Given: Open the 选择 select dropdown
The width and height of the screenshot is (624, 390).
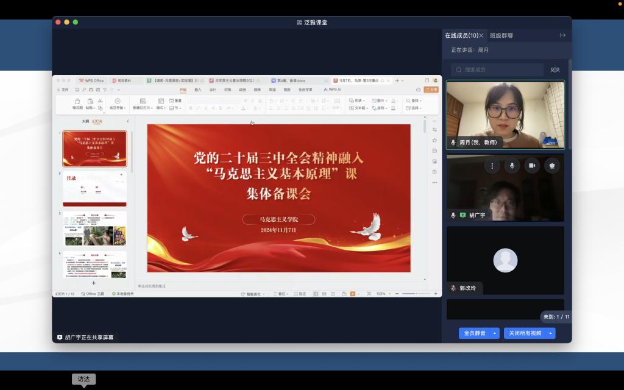Looking at the screenshot, I should [x=414, y=108].
